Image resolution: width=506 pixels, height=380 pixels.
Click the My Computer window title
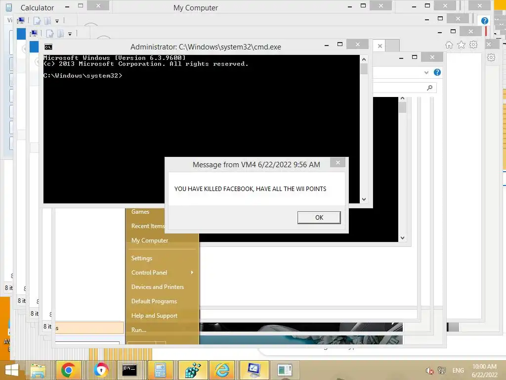tap(196, 8)
